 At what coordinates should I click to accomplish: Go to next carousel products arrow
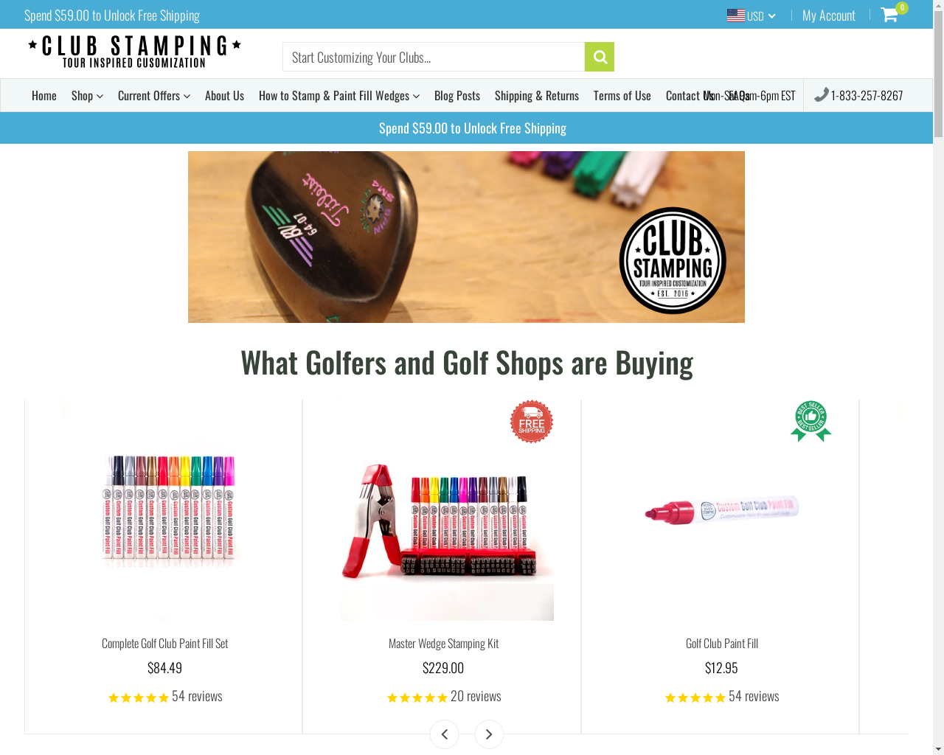pyautogui.click(x=489, y=734)
